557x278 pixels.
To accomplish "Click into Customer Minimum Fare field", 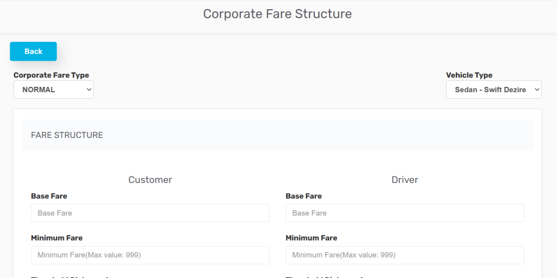I will (150, 255).
